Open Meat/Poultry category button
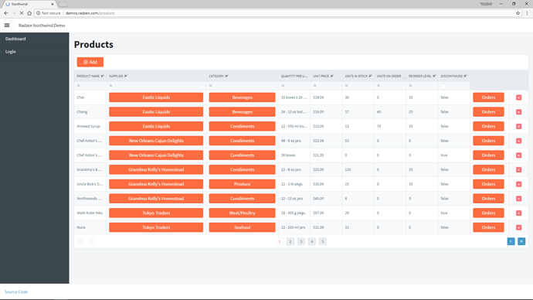Image resolution: width=533 pixels, height=300 pixels. pyautogui.click(x=242, y=213)
